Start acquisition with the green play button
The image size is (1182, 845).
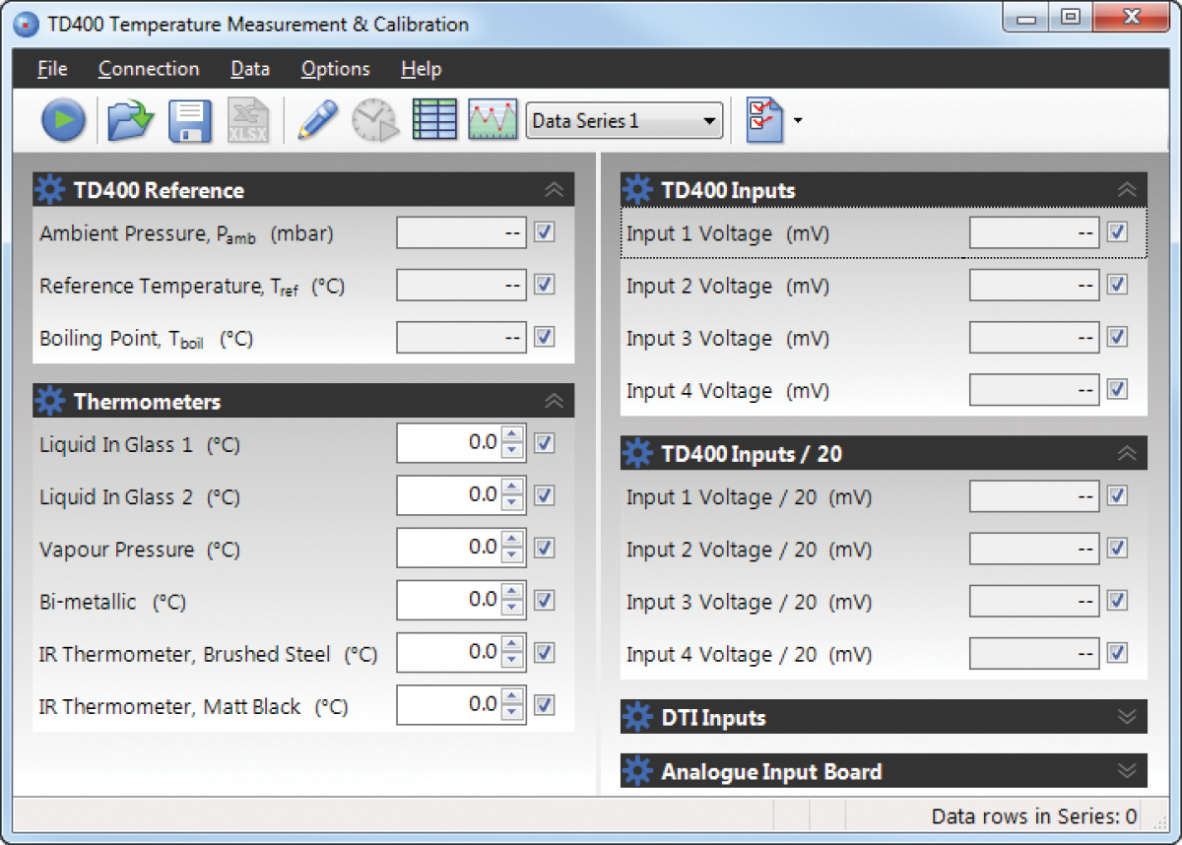[63, 121]
